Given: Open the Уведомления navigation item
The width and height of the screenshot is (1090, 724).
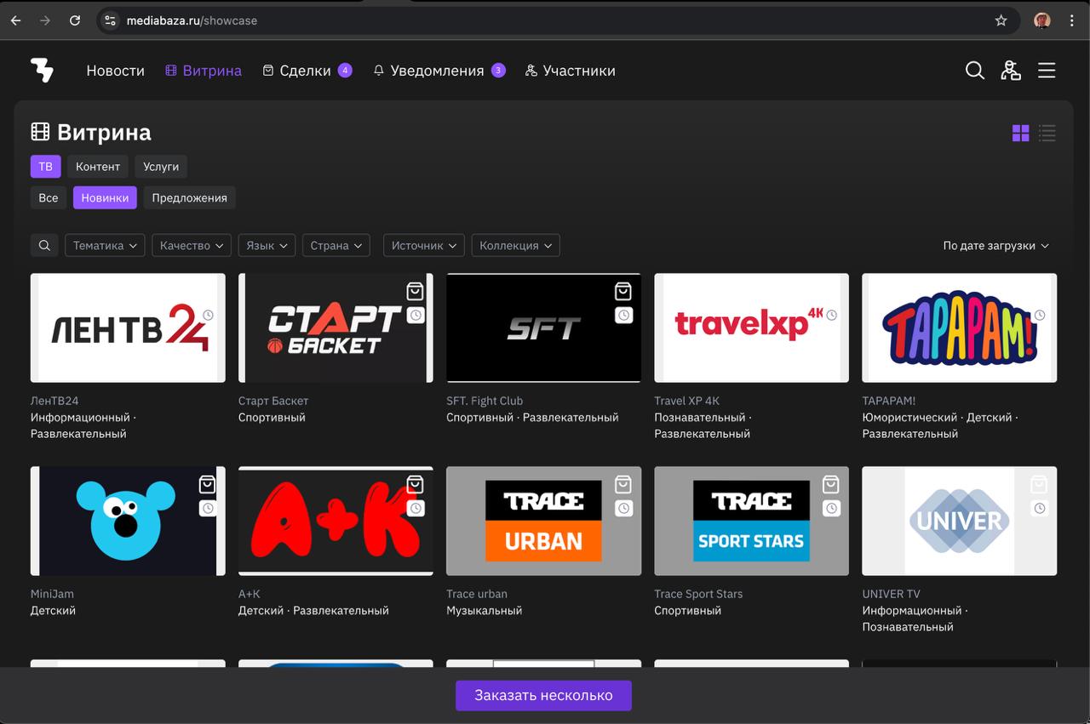Looking at the screenshot, I should click(437, 71).
